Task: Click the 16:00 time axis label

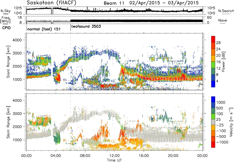Action: click(144, 156)
